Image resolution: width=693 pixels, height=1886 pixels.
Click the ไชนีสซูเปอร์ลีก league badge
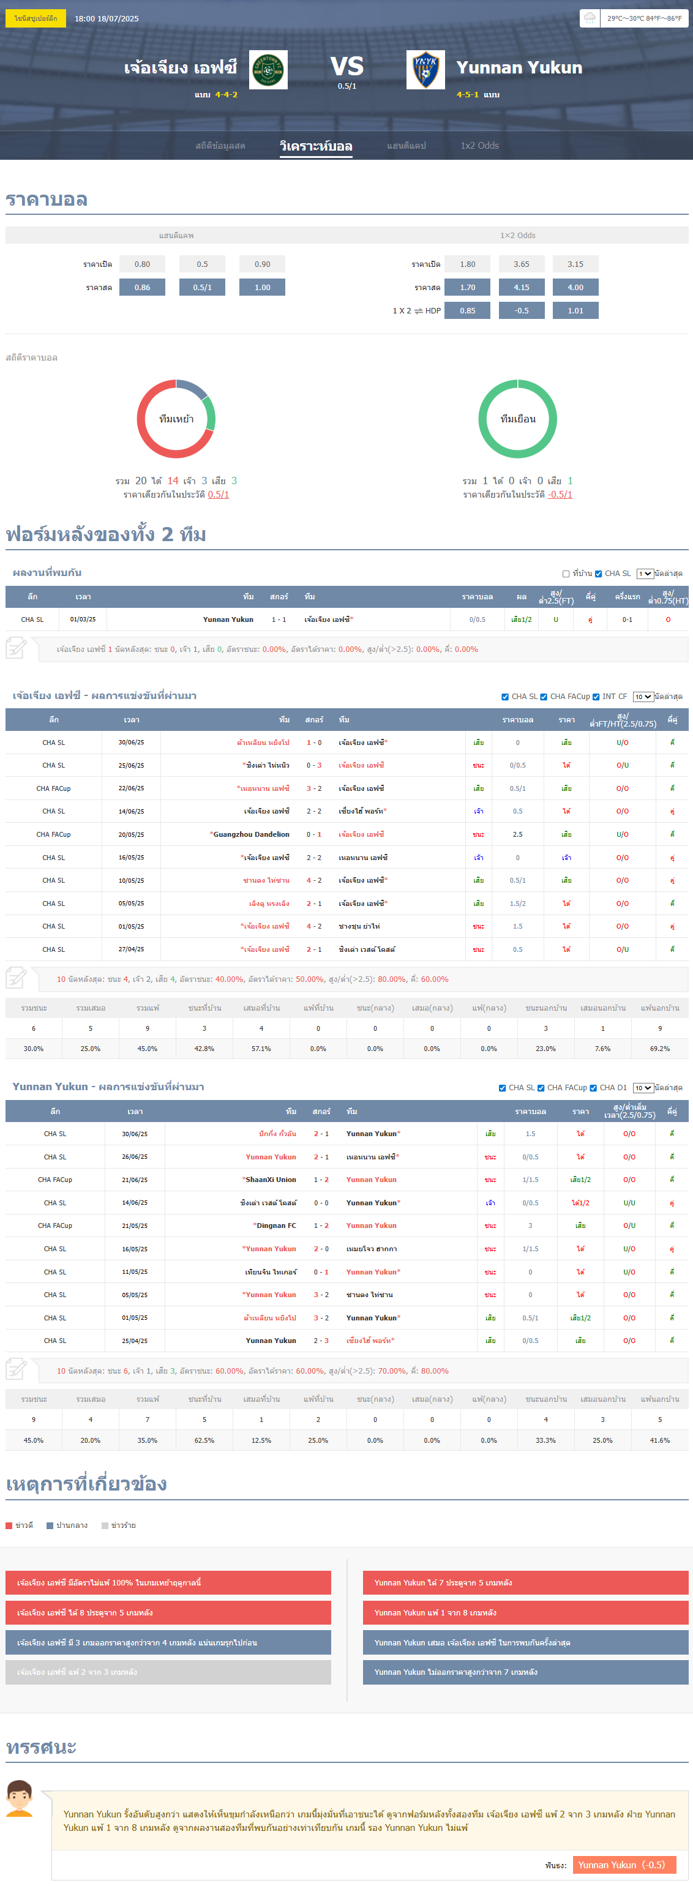[36, 18]
